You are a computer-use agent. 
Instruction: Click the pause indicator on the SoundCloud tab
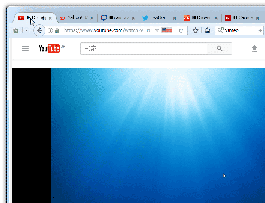pyautogui.click(x=194, y=18)
